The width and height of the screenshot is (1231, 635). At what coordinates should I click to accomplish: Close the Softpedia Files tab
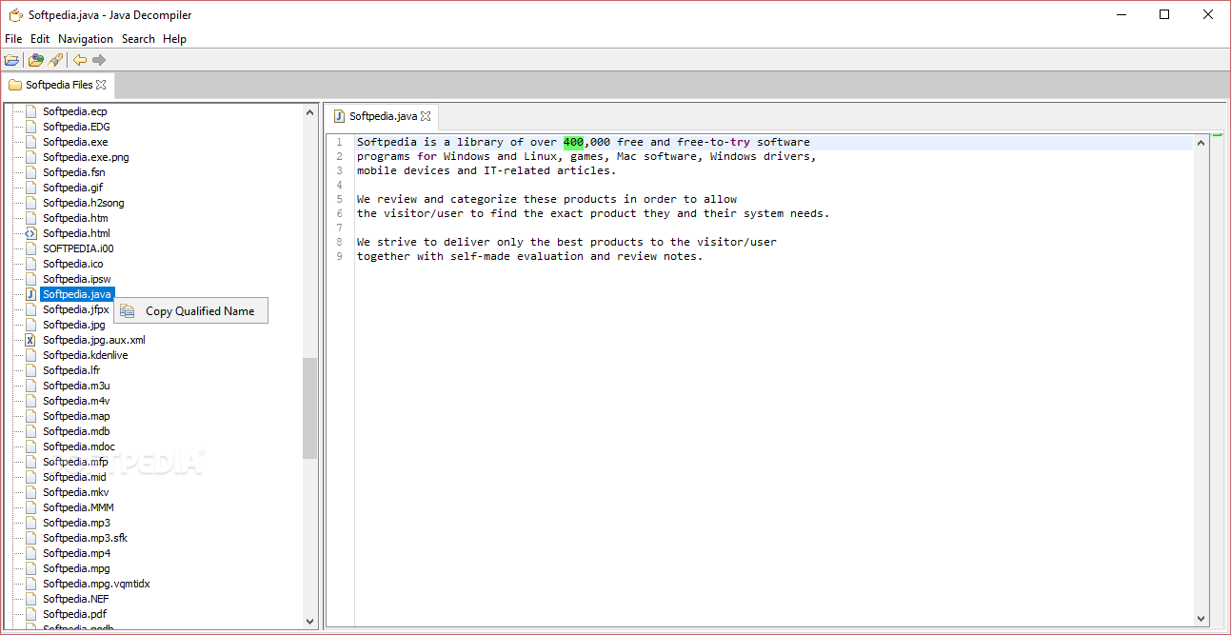tap(101, 85)
